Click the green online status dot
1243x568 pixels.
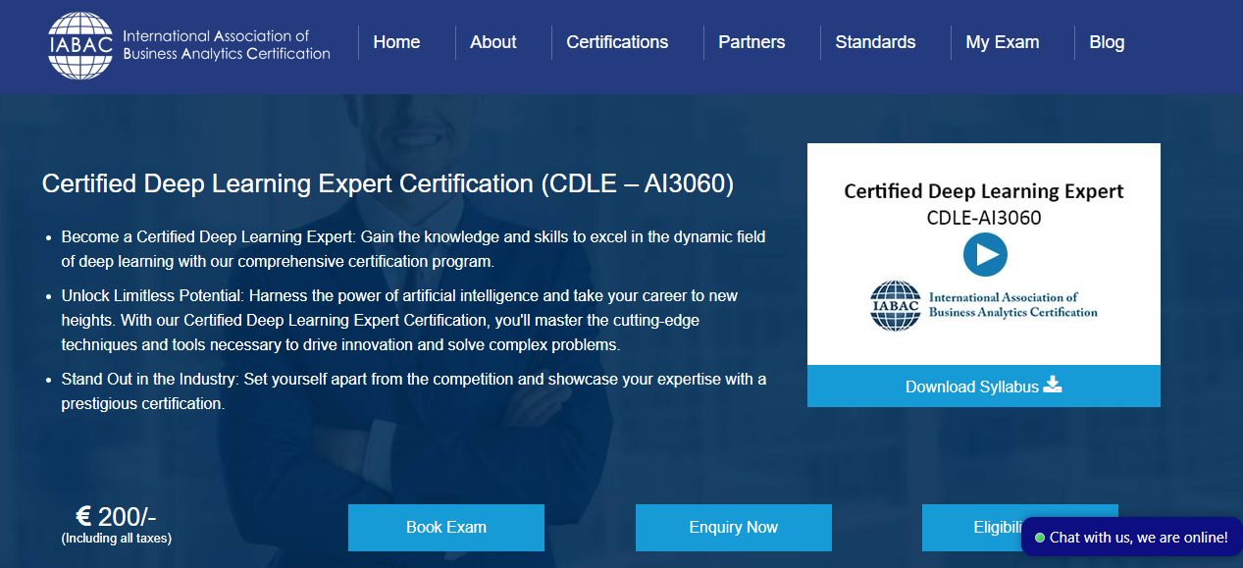click(x=1039, y=538)
